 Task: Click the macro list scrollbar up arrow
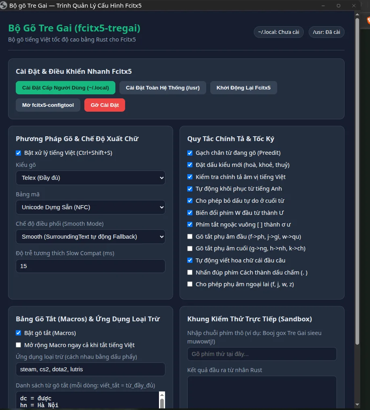(x=162, y=395)
